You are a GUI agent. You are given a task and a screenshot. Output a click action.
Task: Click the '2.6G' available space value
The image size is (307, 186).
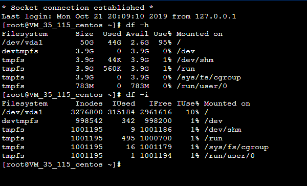[x=140, y=43]
